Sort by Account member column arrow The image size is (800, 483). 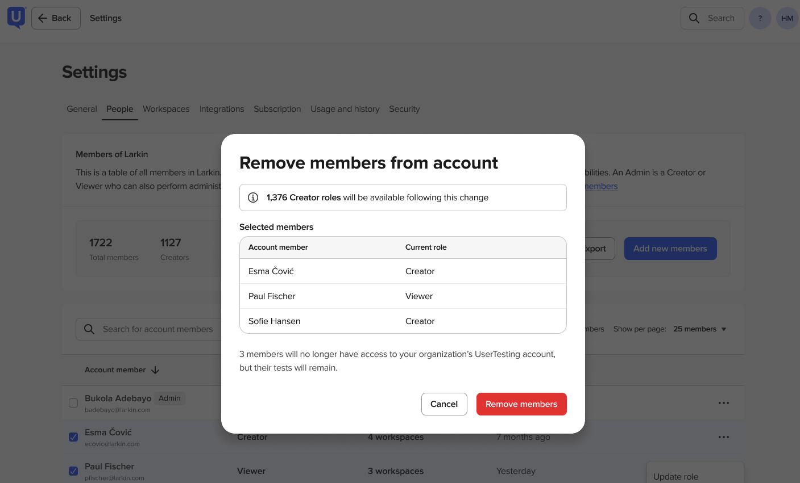click(x=155, y=370)
